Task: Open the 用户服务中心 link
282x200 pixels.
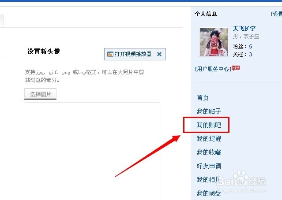Action: pyautogui.click(x=213, y=69)
